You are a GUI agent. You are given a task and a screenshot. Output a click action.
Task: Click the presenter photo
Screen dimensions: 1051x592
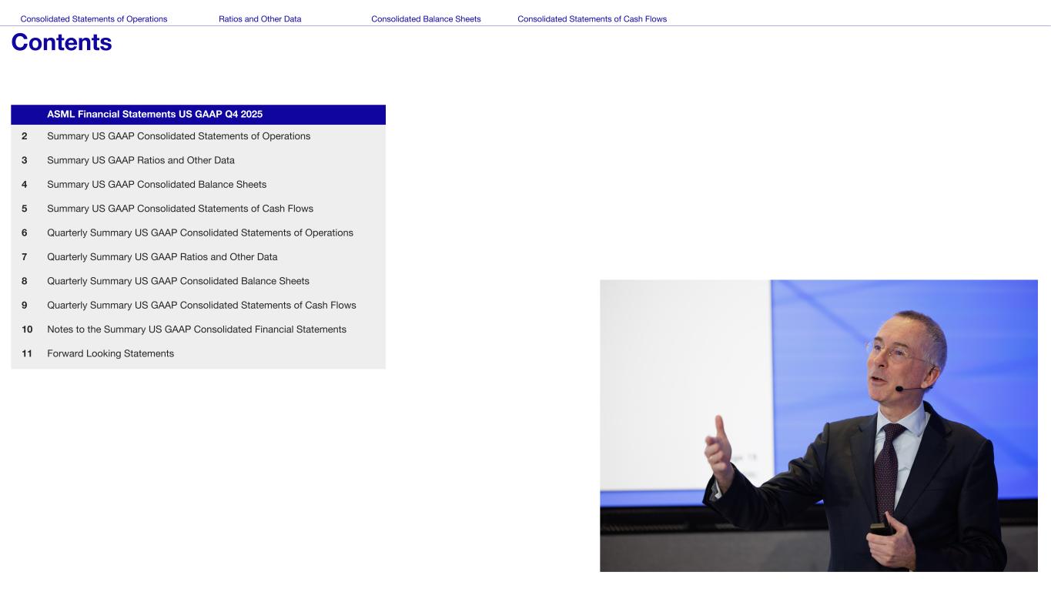coord(818,426)
